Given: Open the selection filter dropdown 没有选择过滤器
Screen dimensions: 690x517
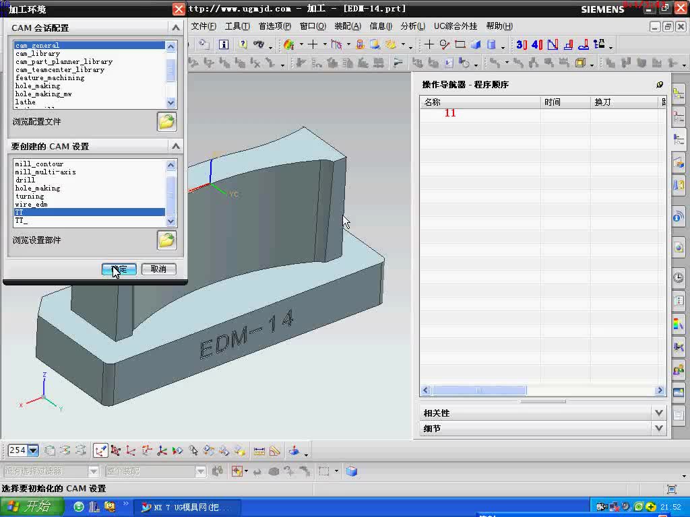Looking at the screenshot, I should pos(93,471).
